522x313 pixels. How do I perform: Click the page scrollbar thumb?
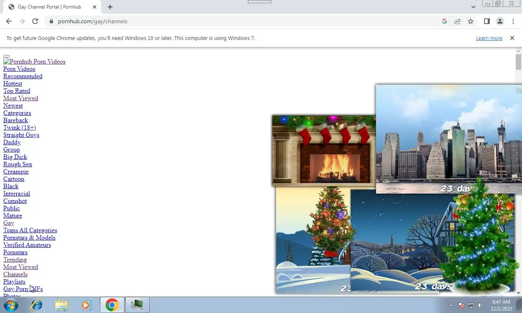[518, 62]
